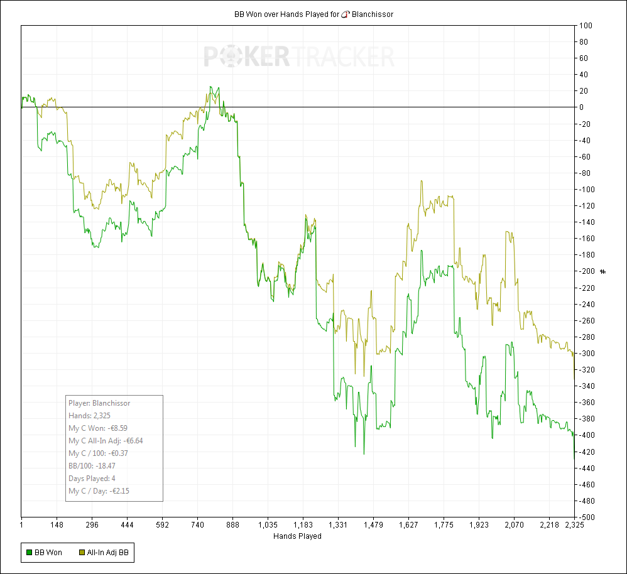Click the x-axis tick label 1,923
Screen dimensions: 627x574
pyautogui.click(x=479, y=524)
